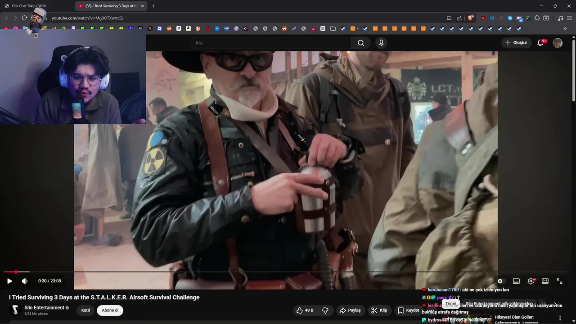The image size is (576, 324).
Task: Focus the 'Ara' search field
Action: click(x=271, y=43)
